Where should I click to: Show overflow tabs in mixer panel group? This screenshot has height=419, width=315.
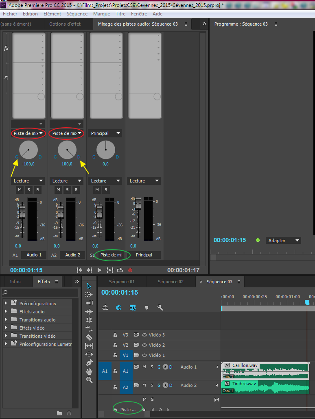(x=204, y=24)
